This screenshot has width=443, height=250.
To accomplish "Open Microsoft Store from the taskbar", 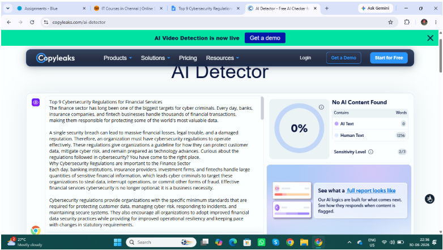I will (x=247, y=242).
